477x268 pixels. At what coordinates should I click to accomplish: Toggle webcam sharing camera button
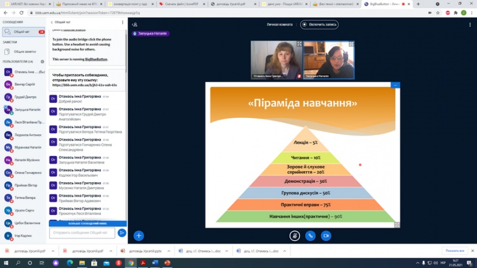[x=326, y=236]
